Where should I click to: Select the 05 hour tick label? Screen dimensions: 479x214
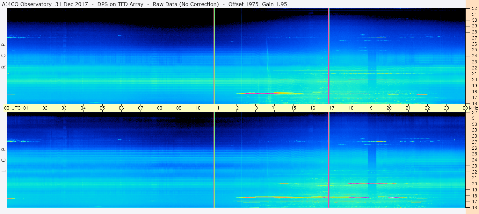(102, 108)
